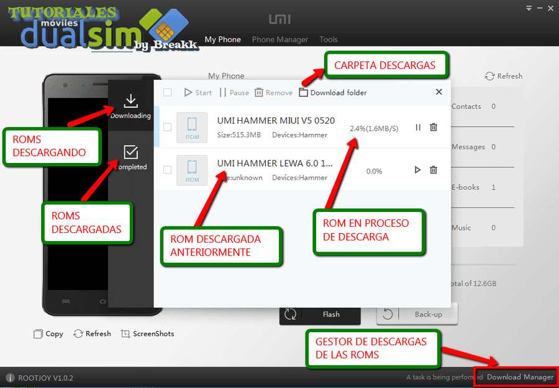The image size is (559, 388).
Task: Check the UMI HAMMER LEWA 6.0 checkbox
Action: [x=167, y=170]
